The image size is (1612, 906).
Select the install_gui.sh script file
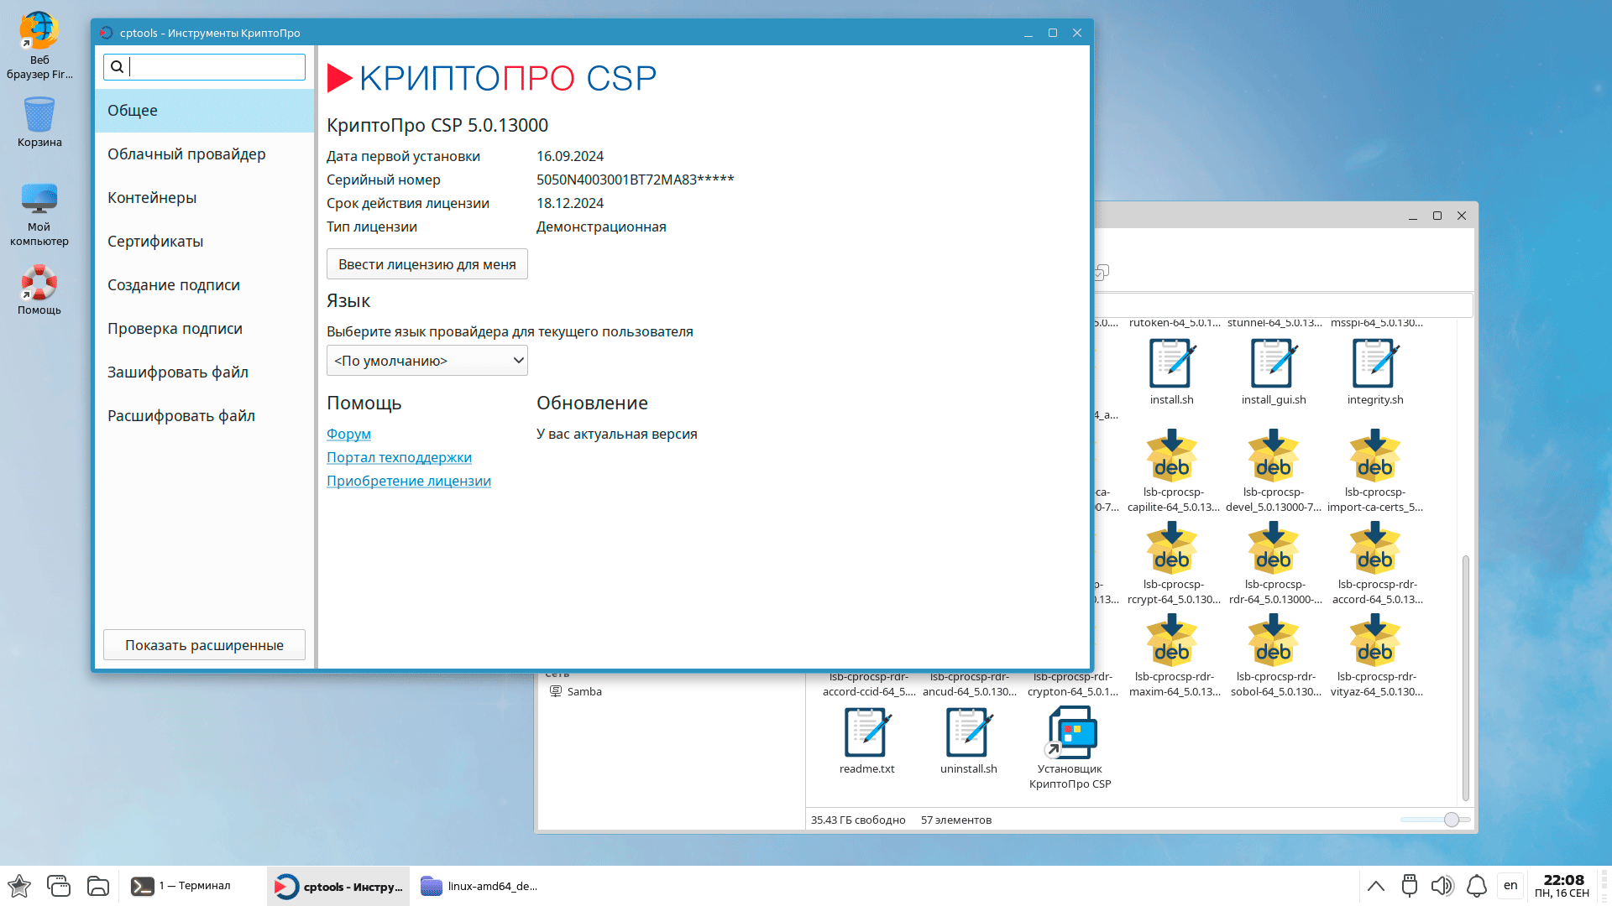[x=1273, y=364]
